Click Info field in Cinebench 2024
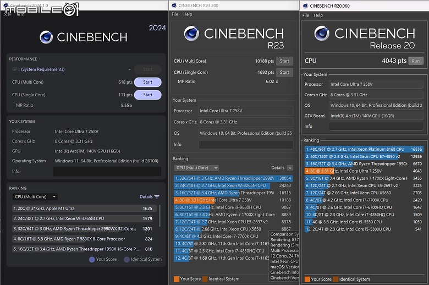 (107, 171)
